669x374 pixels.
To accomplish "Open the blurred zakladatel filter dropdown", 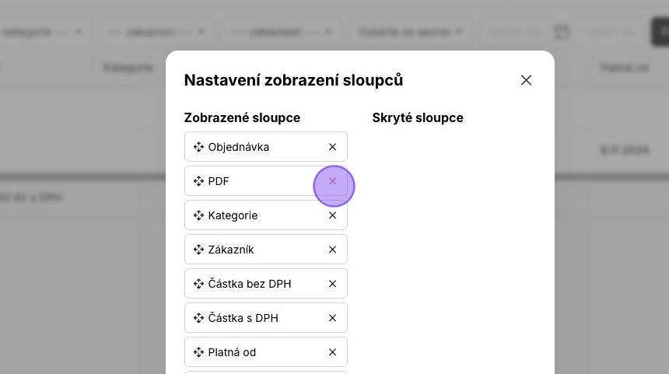I will [281, 32].
